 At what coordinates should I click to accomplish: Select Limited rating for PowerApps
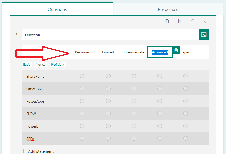pos(108,101)
